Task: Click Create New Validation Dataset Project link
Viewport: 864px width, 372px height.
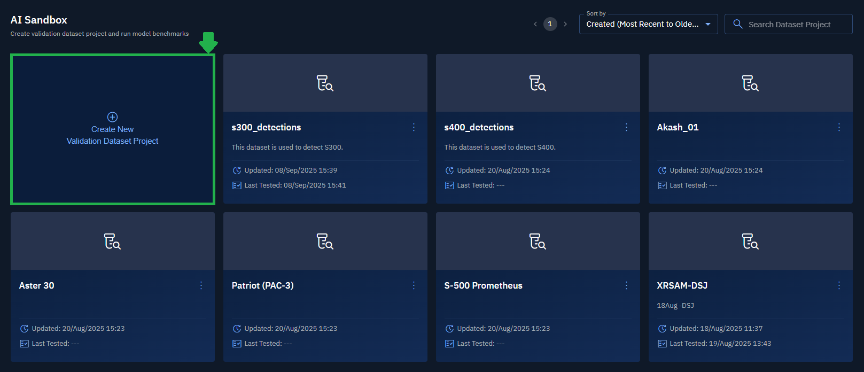Action: coord(112,135)
